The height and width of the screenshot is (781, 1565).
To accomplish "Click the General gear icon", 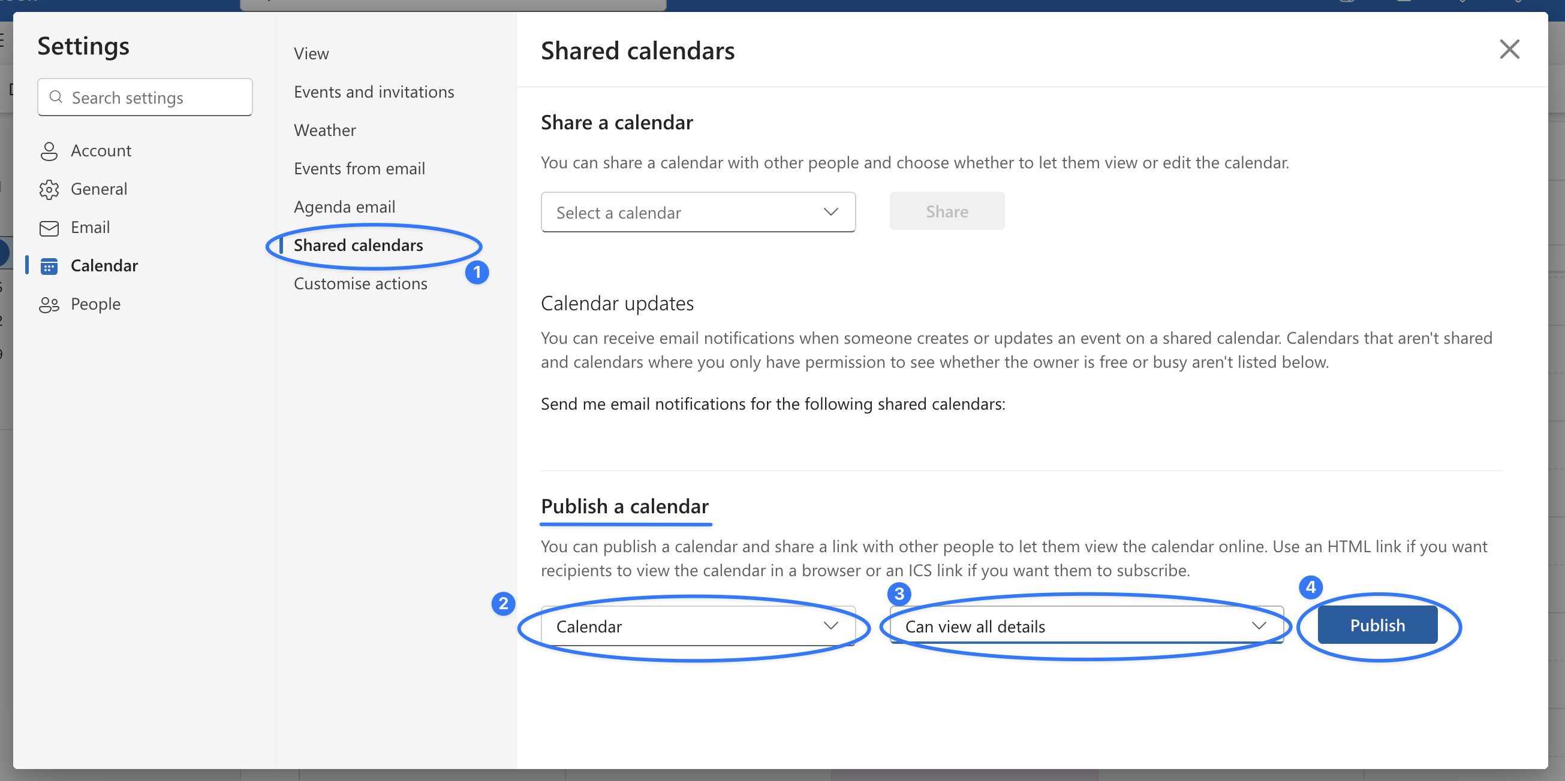I will (x=49, y=189).
